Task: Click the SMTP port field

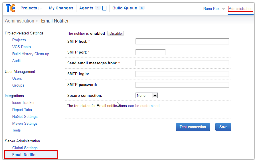Action: [150, 52]
